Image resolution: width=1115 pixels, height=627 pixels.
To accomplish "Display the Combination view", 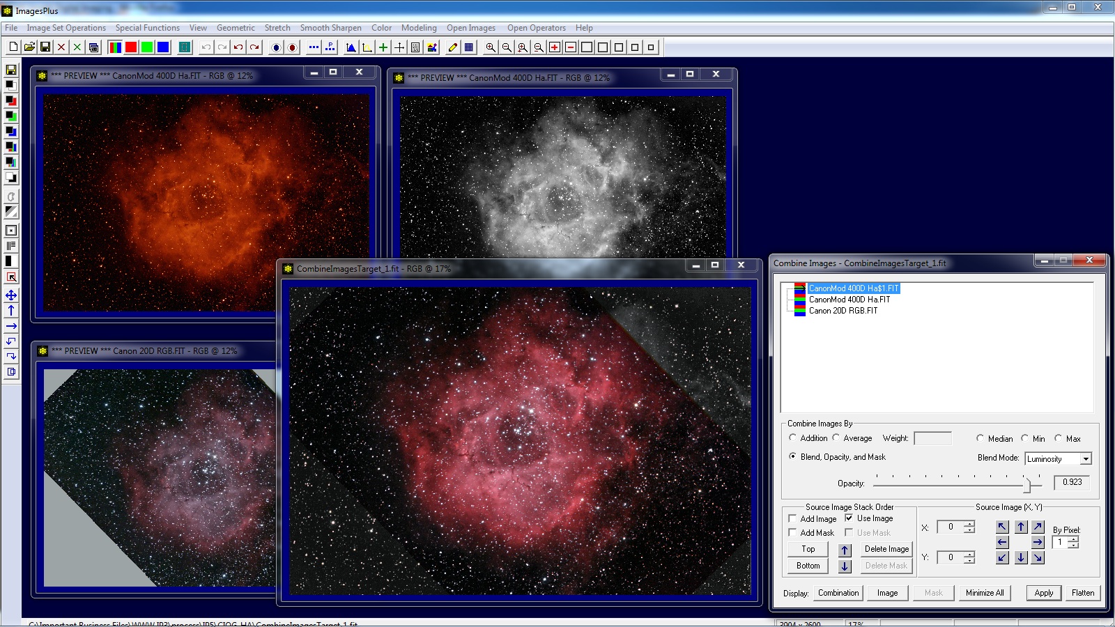I will (838, 593).
